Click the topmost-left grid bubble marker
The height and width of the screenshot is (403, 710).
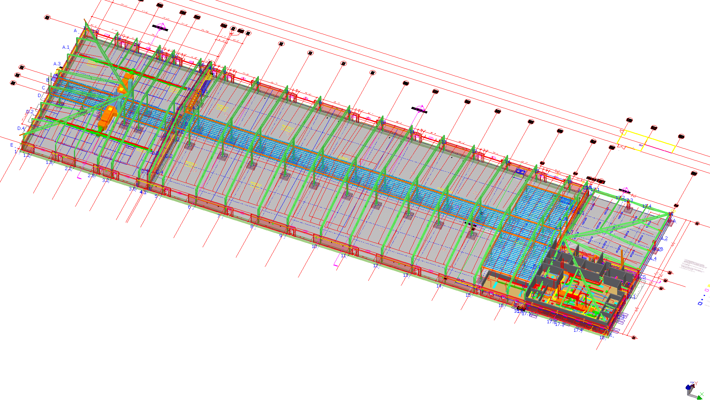coord(47,17)
